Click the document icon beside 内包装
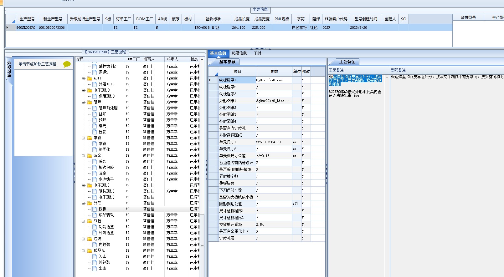The image size is (504, 277). point(95,244)
